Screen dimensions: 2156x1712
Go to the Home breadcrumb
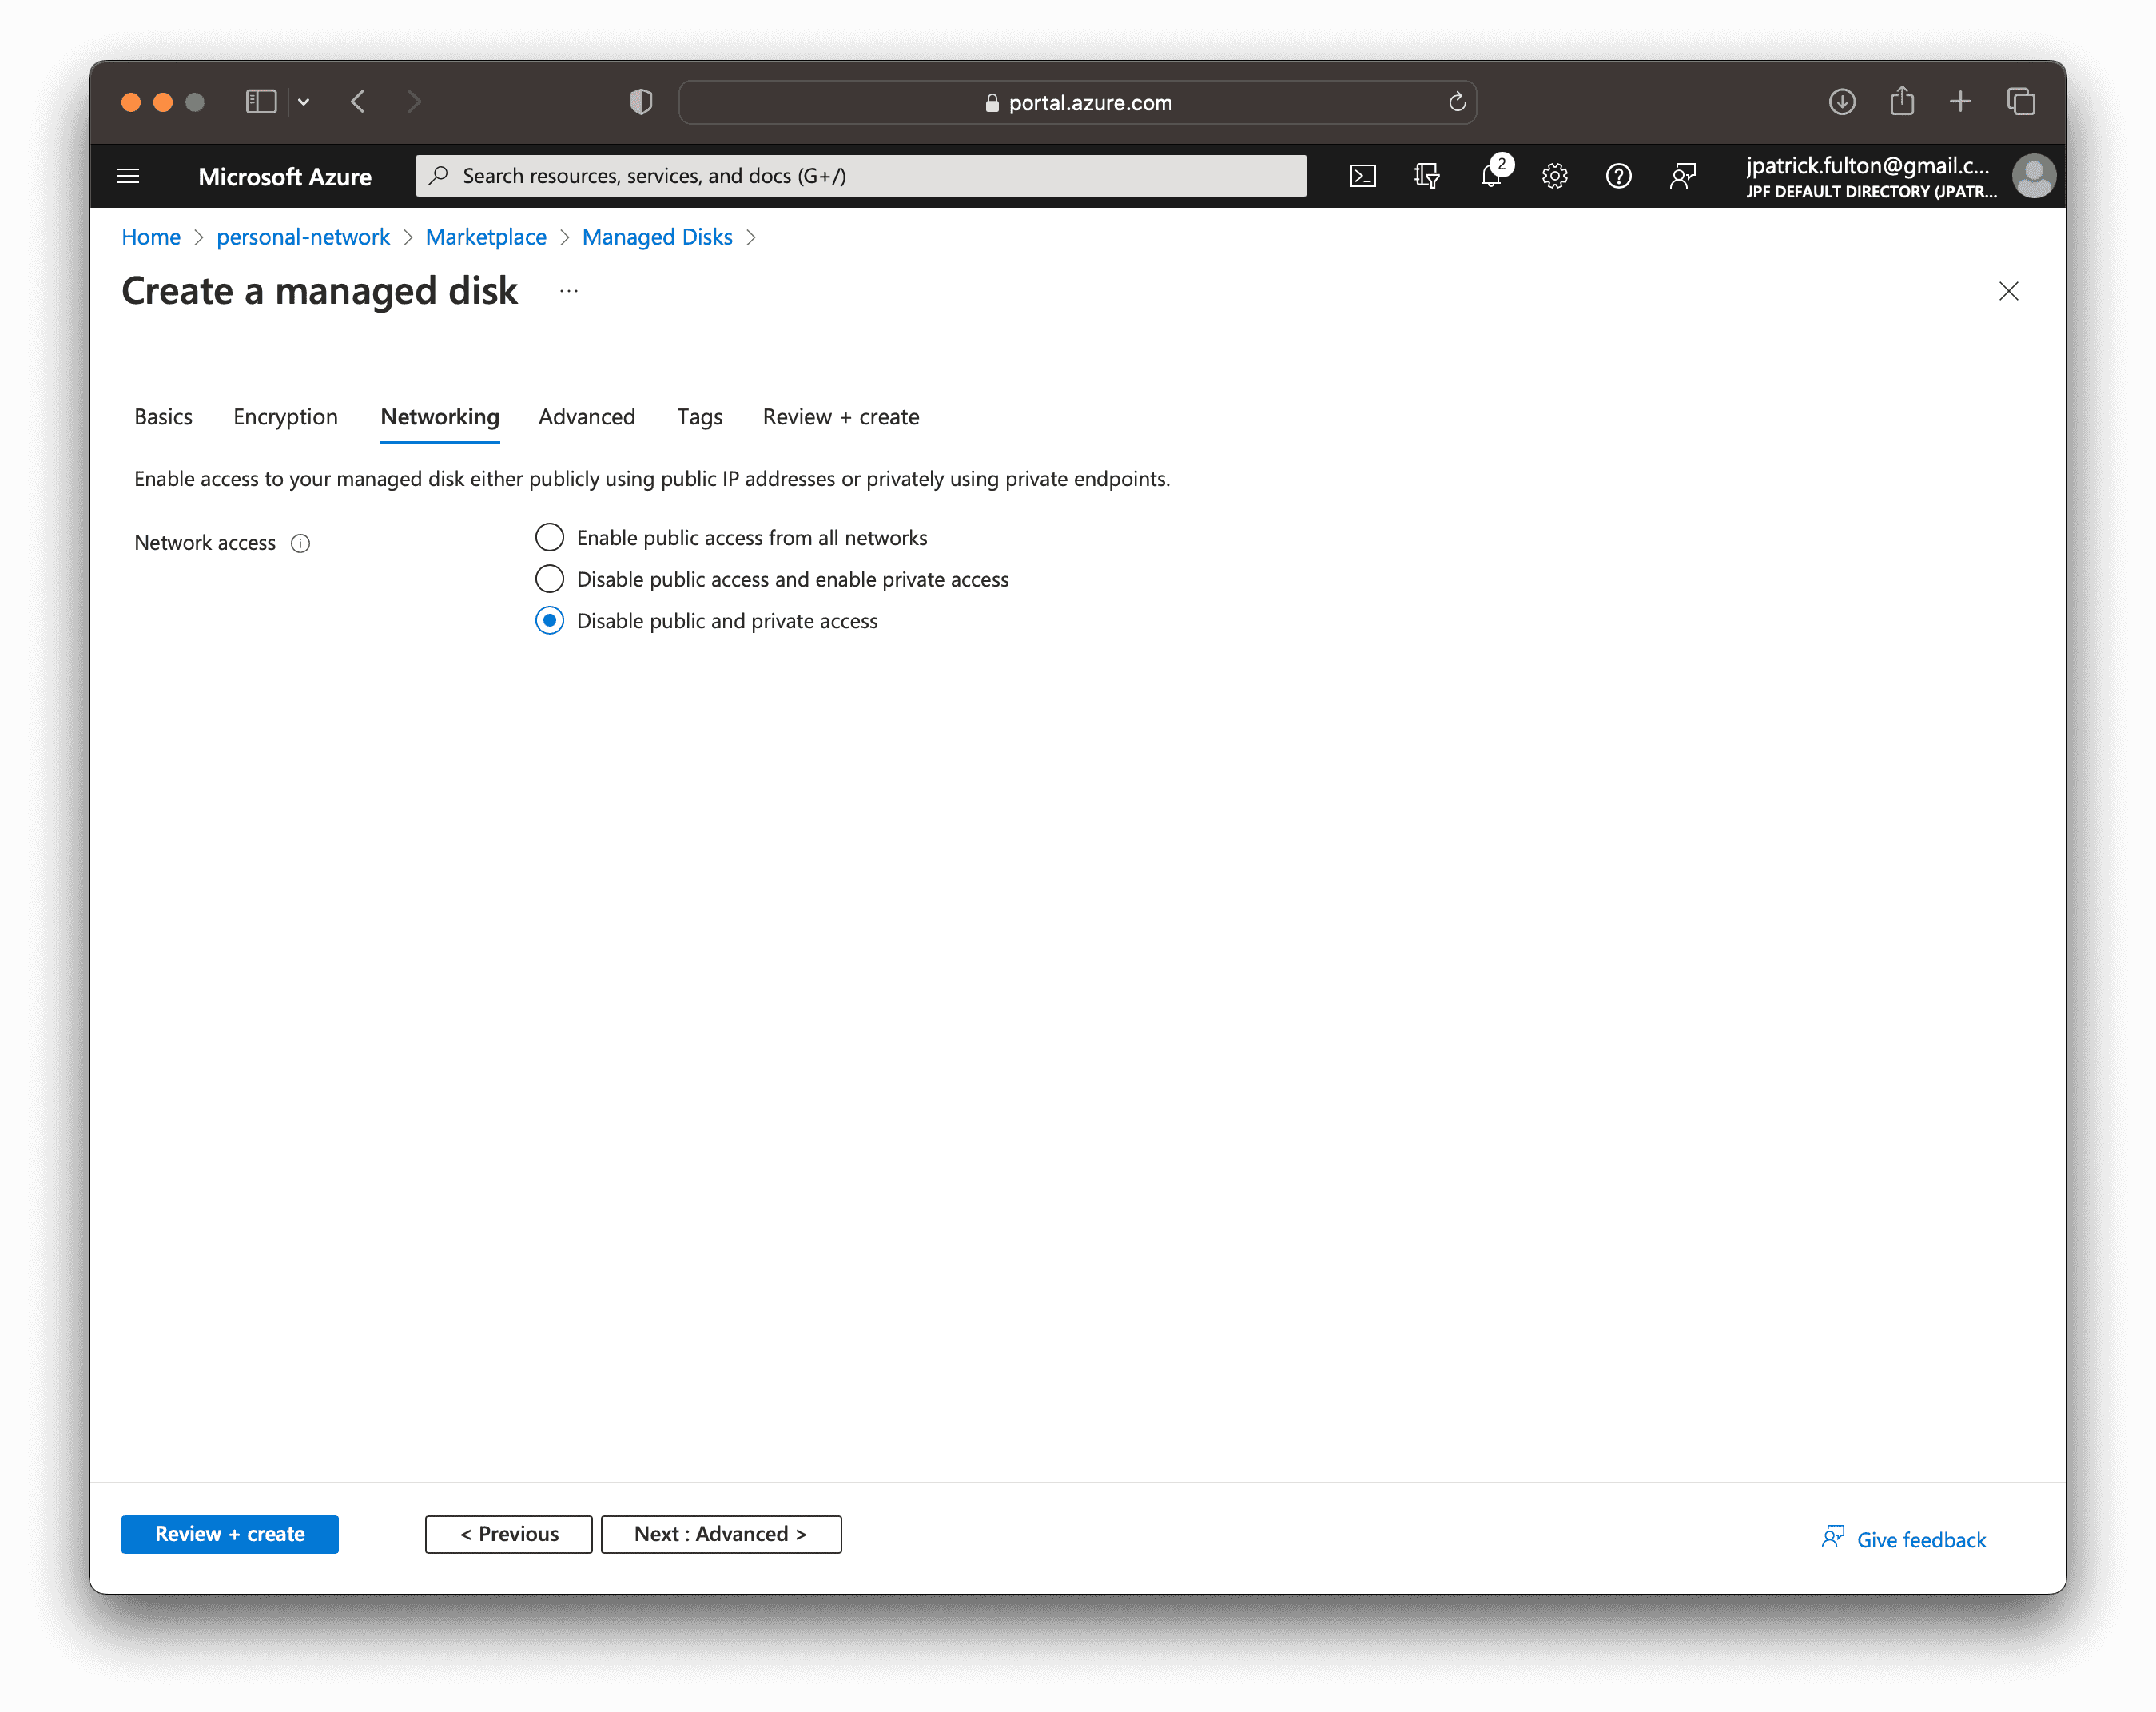tap(151, 237)
